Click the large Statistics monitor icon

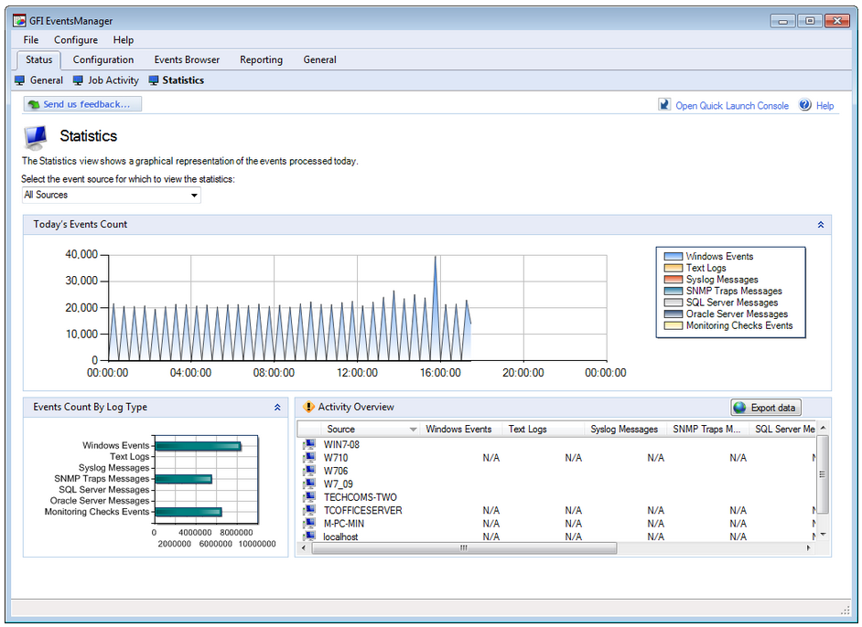35,137
